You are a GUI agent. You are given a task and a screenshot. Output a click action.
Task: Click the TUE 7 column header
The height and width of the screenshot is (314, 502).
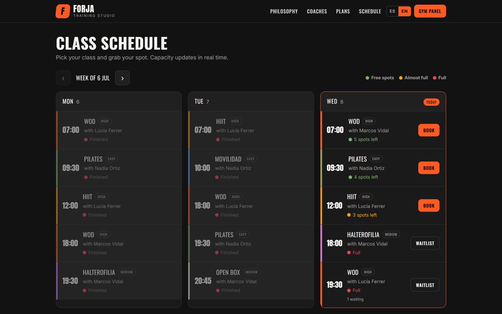pos(251,102)
